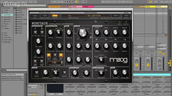Toggle the Key Trigger button
Viewport: 172px width, 96px height.
pos(55,55)
